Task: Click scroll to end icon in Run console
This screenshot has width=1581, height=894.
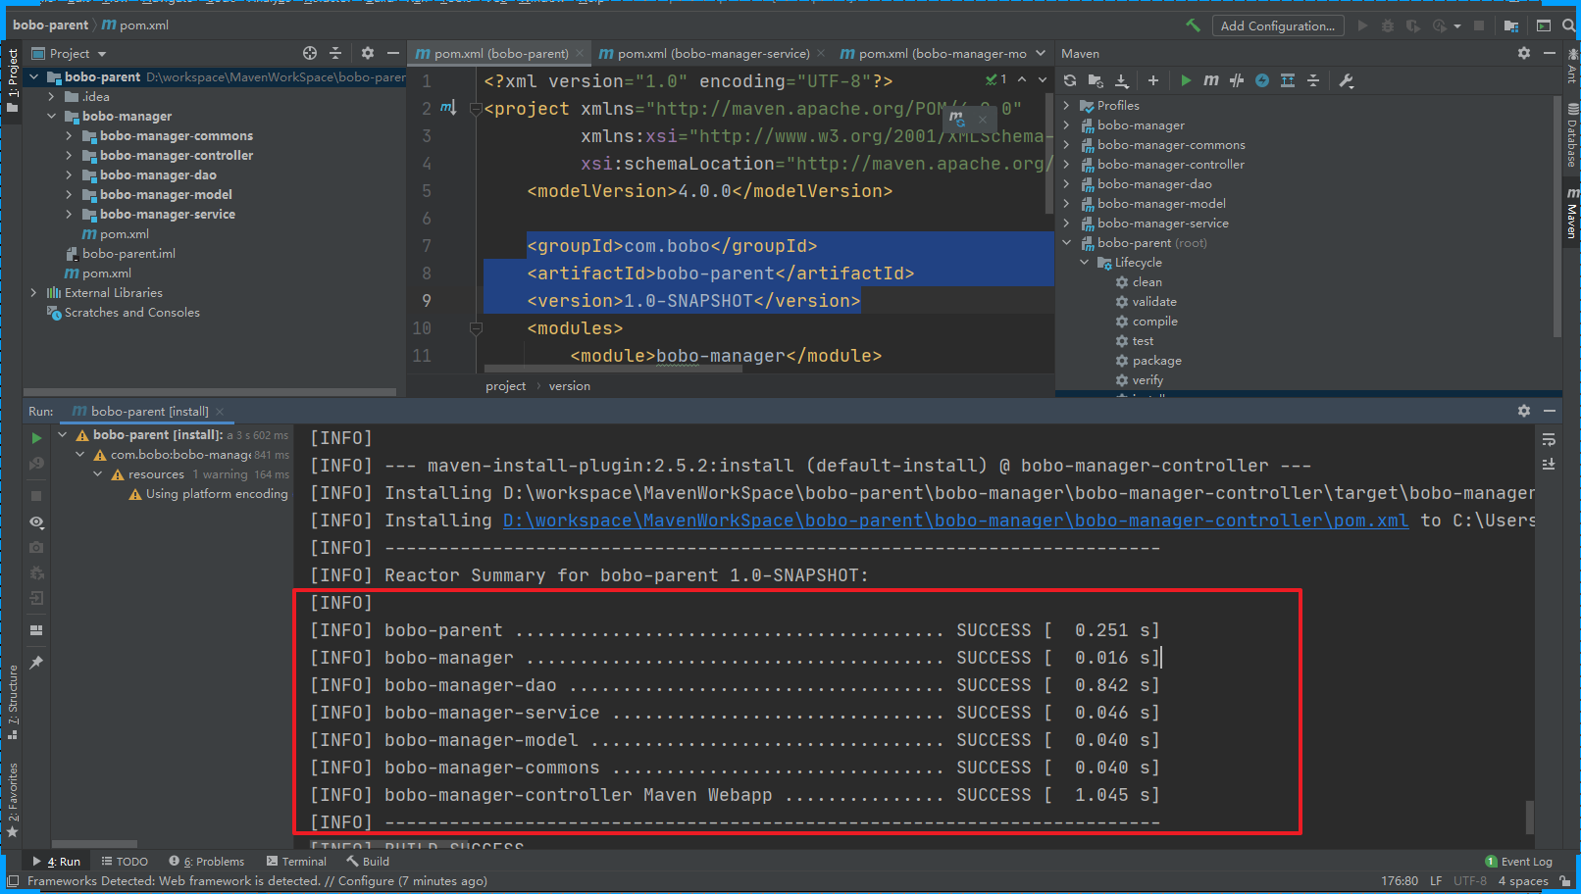Action: tap(1549, 464)
